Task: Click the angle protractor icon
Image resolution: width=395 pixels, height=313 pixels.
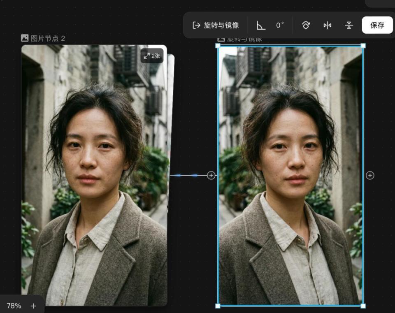Action: point(260,26)
